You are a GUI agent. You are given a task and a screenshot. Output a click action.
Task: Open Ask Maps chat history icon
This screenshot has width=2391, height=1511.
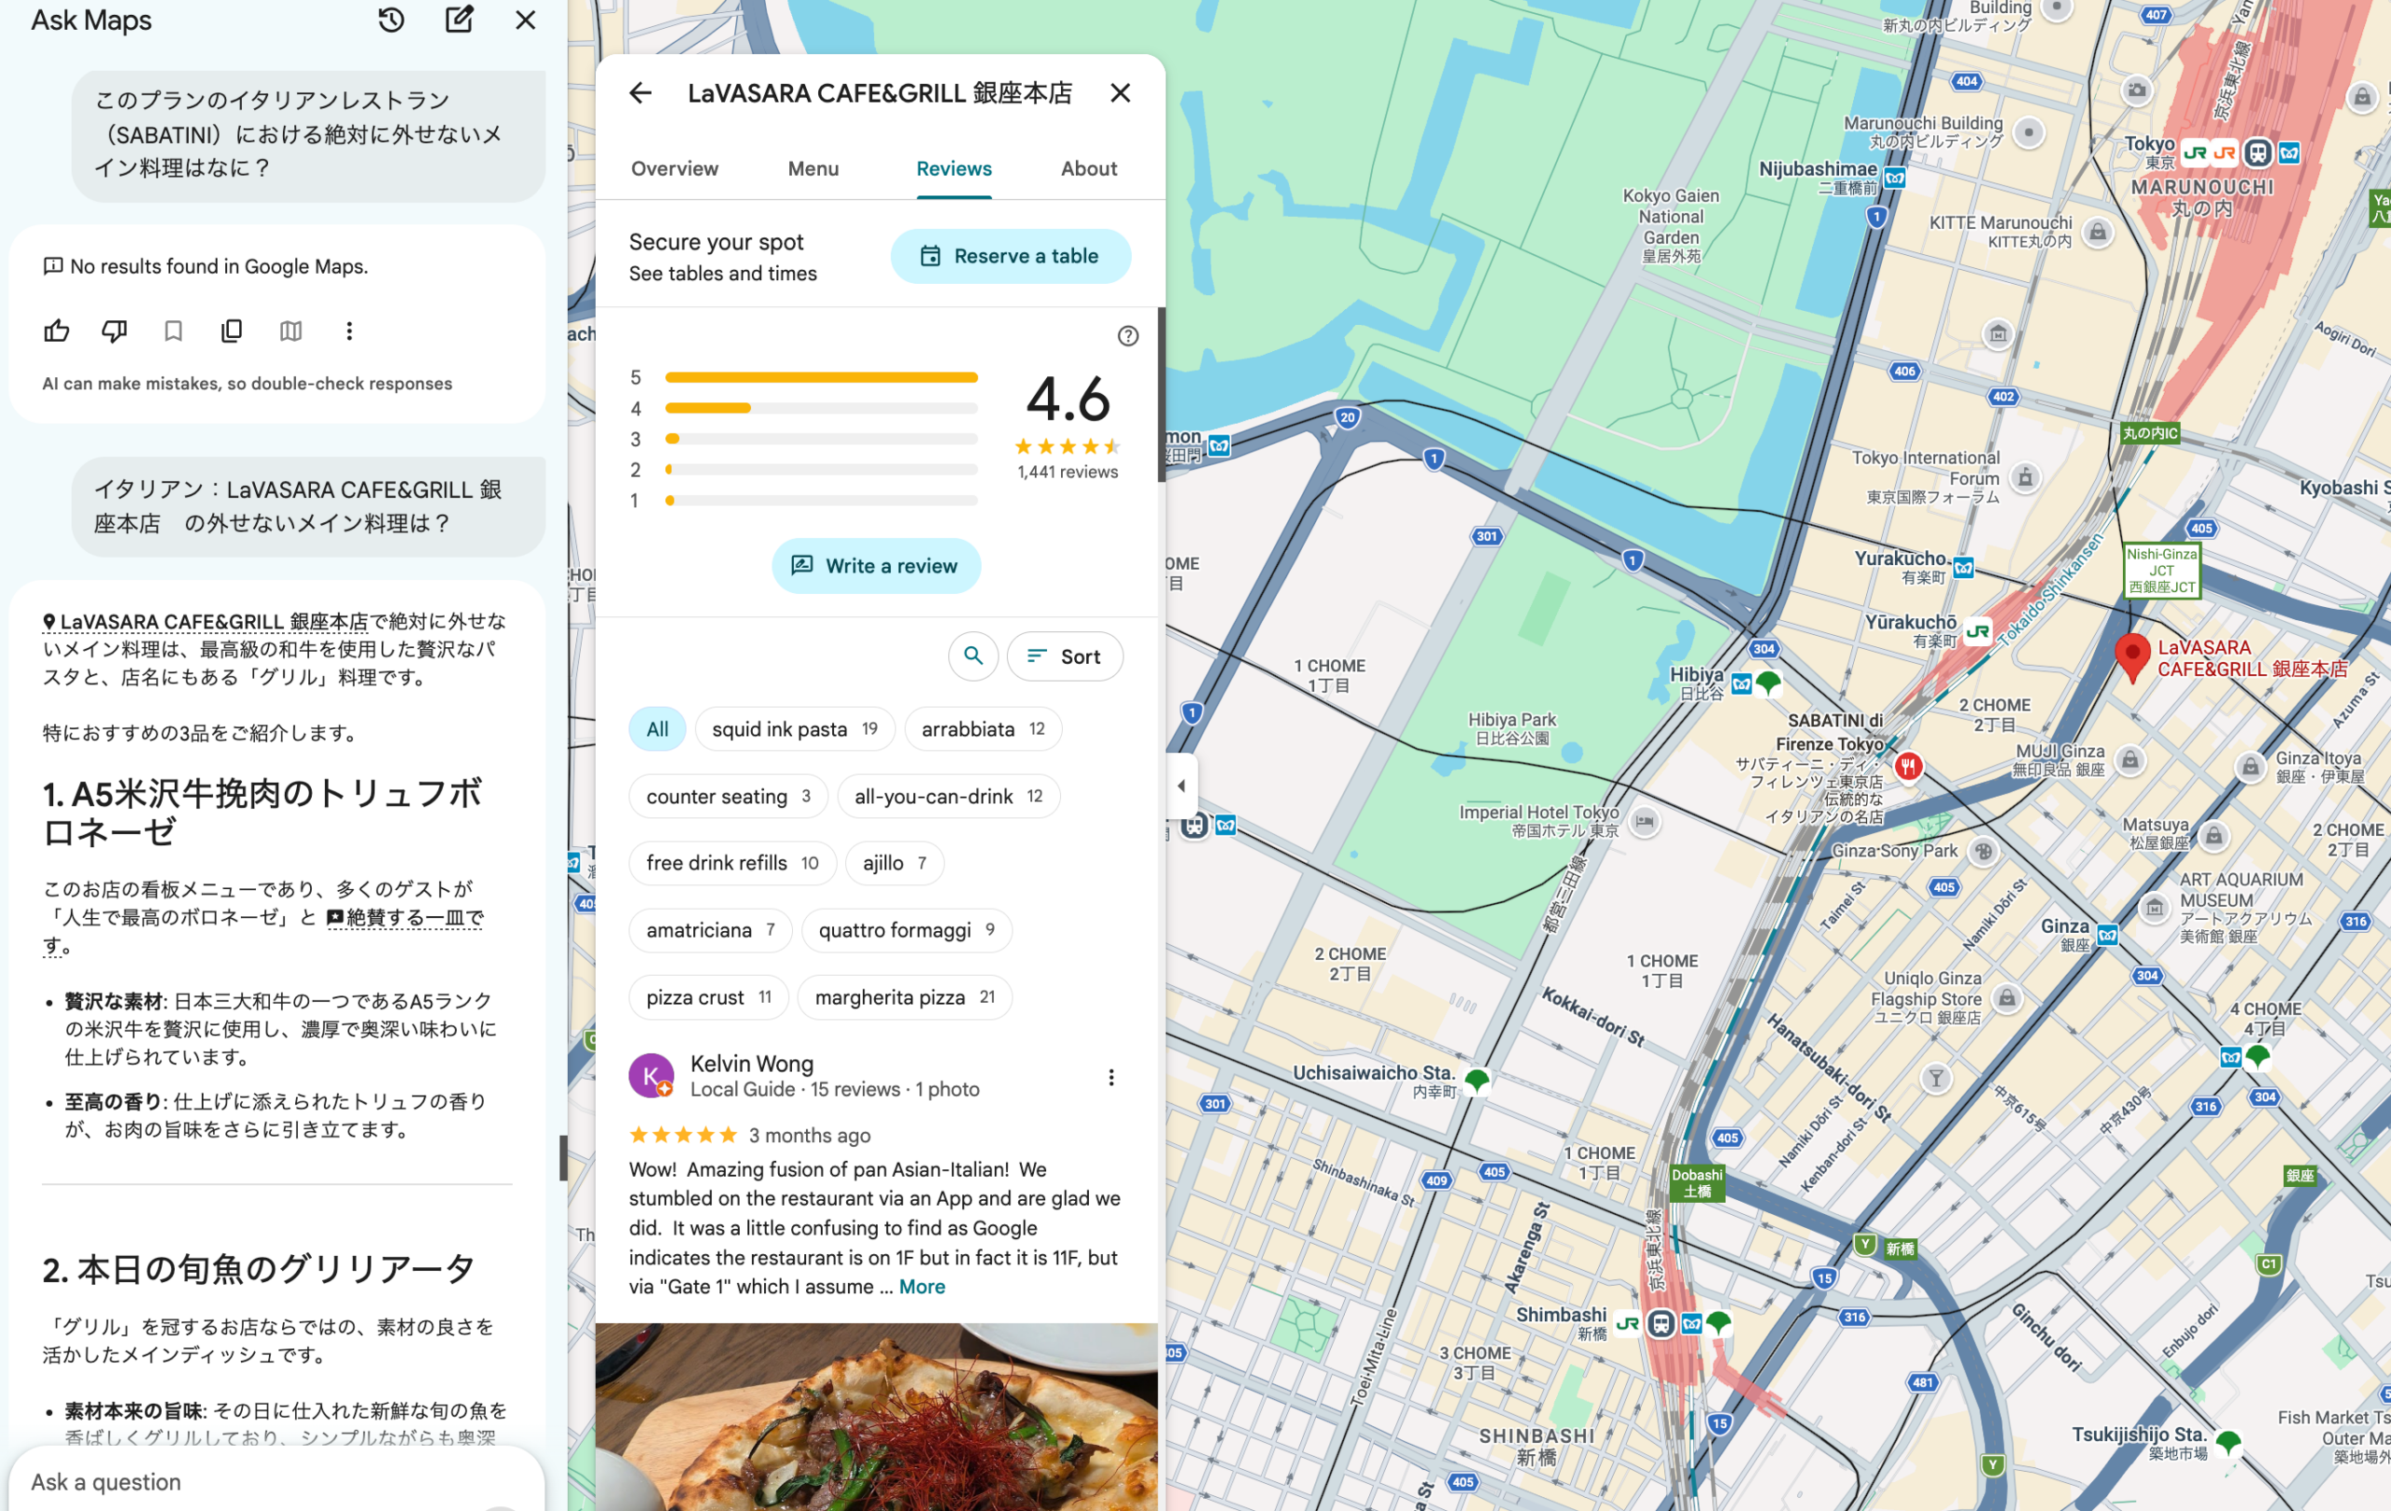391,20
